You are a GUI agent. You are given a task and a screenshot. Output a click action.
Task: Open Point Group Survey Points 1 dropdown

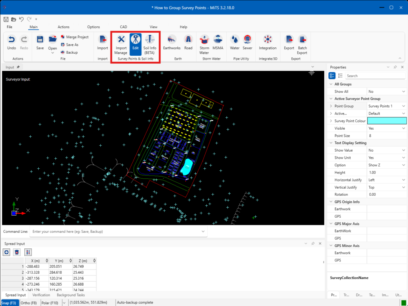click(403, 106)
